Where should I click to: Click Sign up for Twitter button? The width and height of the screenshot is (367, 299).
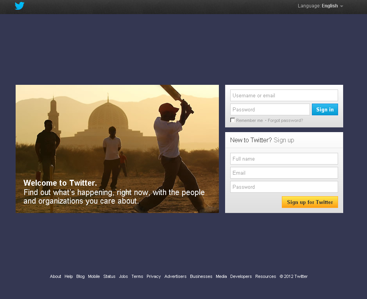click(310, 202)
